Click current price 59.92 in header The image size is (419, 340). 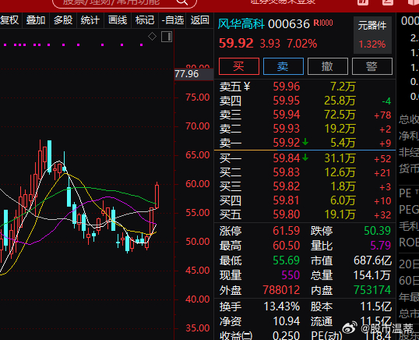point(236,44)
